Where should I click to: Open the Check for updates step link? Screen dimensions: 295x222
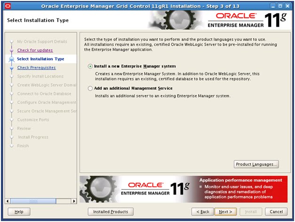point(35,50)
